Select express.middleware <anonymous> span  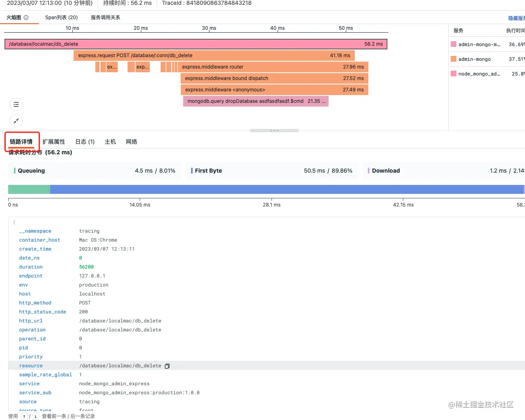click(x=274, y=90)
